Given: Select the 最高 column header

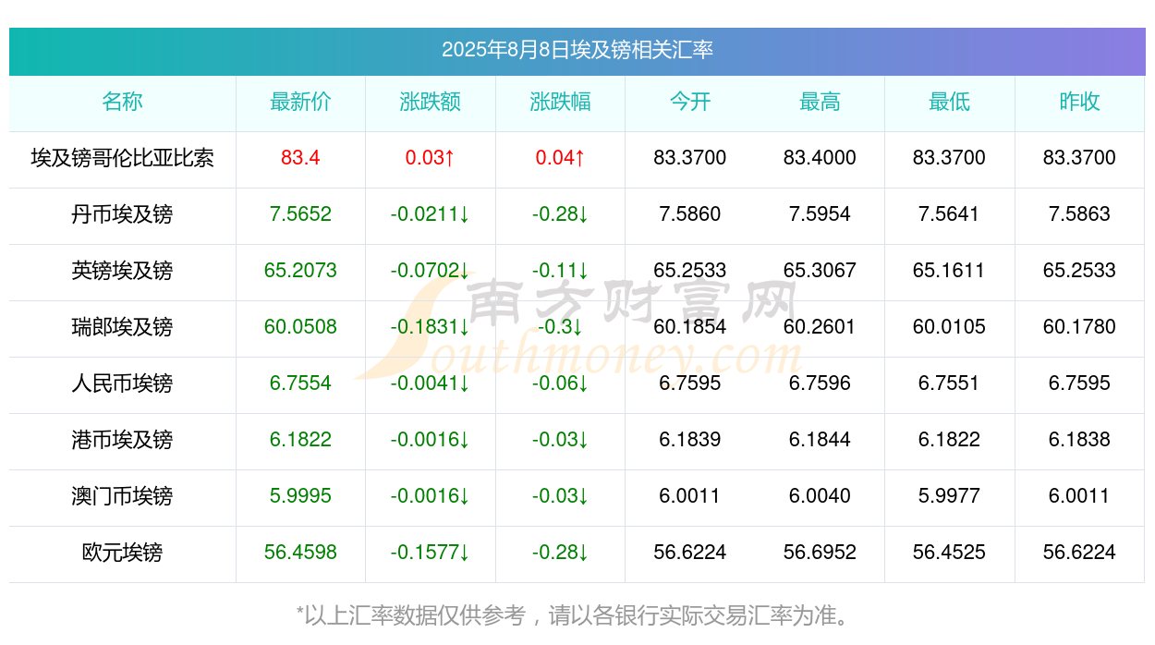Looking at the screenshot, I should pos(820,102).
